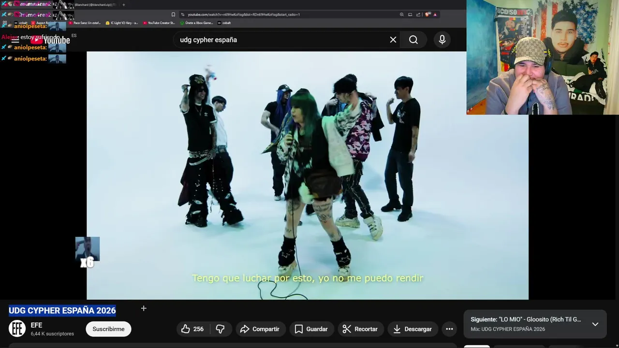Screen dimensions: 619x348
Task: Start voice search with the microphone icon
Action: [442, 40]
